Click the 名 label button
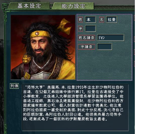This screenshot has height=134, width=161. pyautogui.click(x=102, y=20)
